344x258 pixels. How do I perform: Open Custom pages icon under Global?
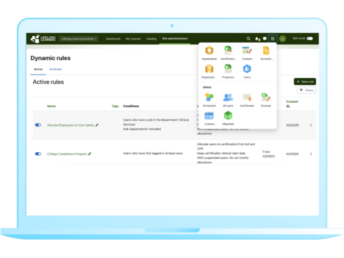209,116
